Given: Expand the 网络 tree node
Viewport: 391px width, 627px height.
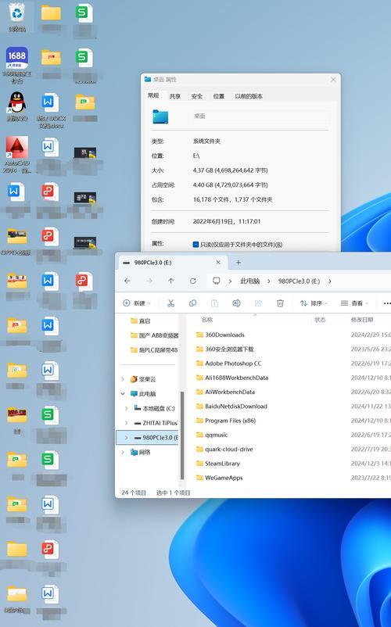Looking at the screenshot, I should point(123,452).
